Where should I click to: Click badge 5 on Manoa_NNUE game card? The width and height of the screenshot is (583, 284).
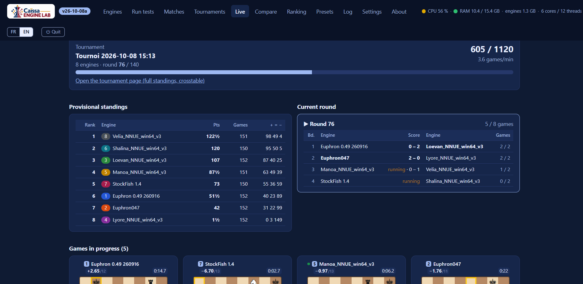point(314,264)
